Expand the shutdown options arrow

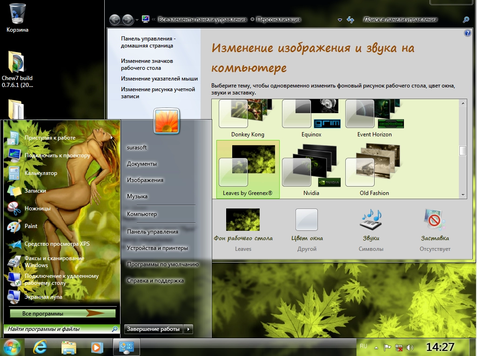coord(188,329)
